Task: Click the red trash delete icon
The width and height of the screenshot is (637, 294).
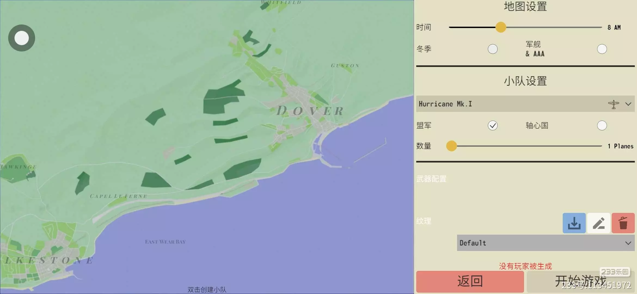Action: click(x=623, y=223)
